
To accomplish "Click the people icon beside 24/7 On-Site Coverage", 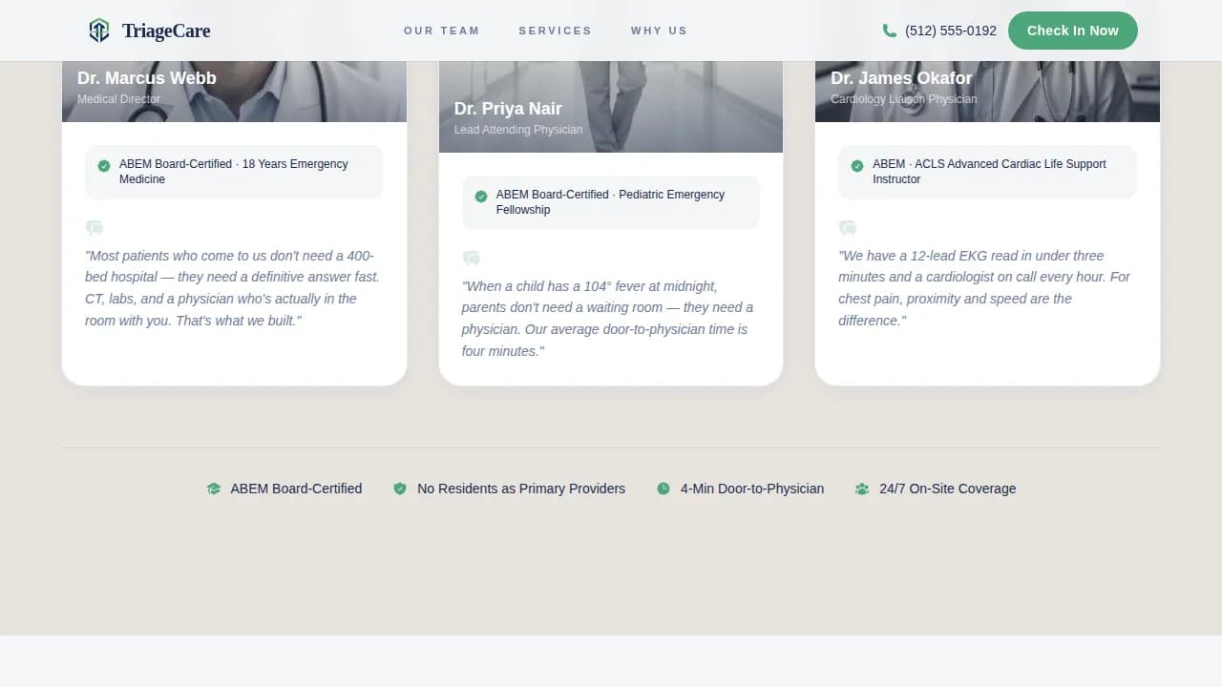I will [x=862, y=489].
